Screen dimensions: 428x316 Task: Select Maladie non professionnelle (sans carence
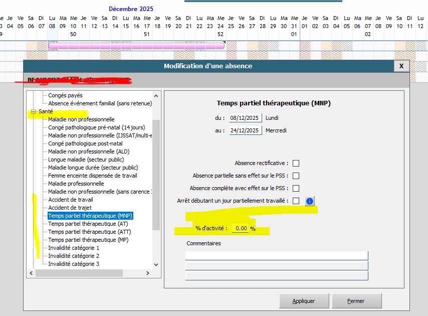click(100, 192)
